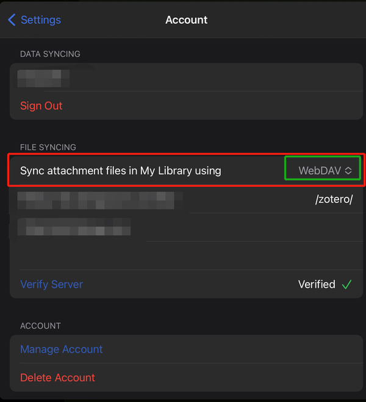Click the /zotero/ path suffix
This screenshot has width=366, height=402.
(334, 199)
